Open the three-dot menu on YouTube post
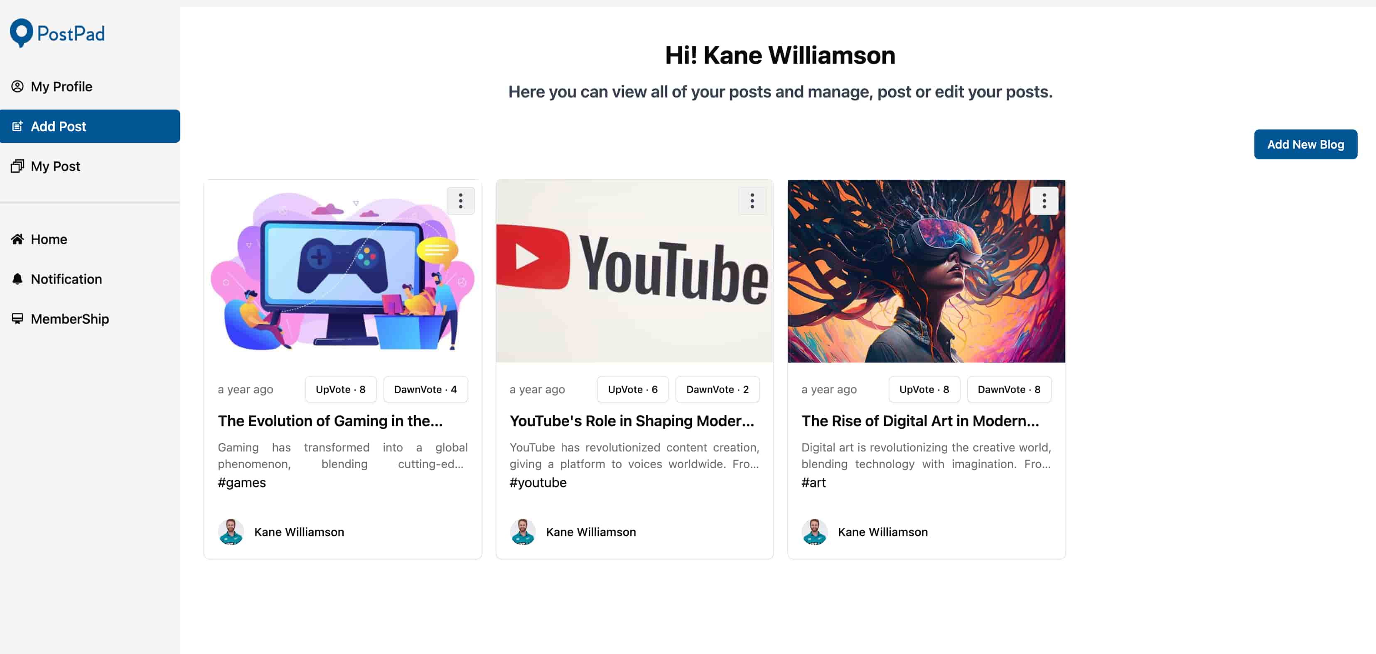The height and width of the screenshot is (654, 1376). coord(752,201)
